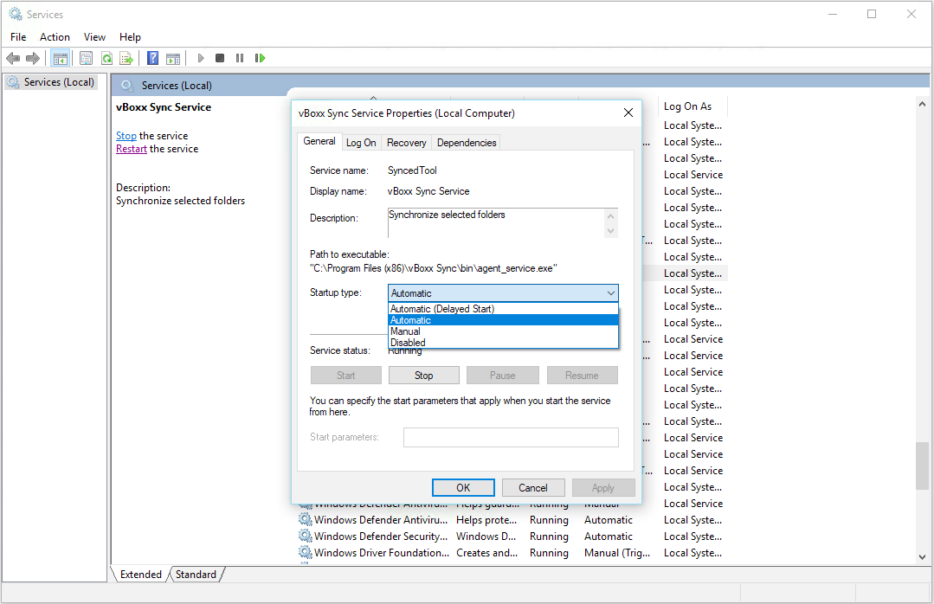
Task: Click gear icon beside Windows Defender Security row
Action: click(306, 537)
